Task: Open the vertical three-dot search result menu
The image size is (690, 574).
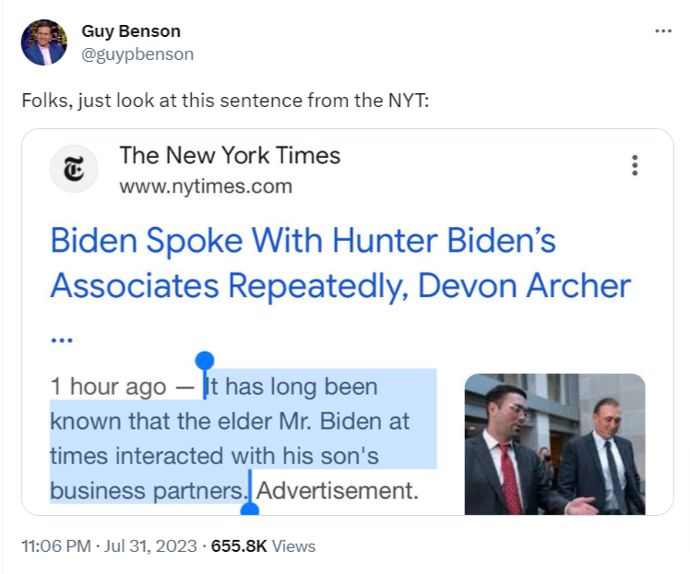Action: tap(634, 165)
